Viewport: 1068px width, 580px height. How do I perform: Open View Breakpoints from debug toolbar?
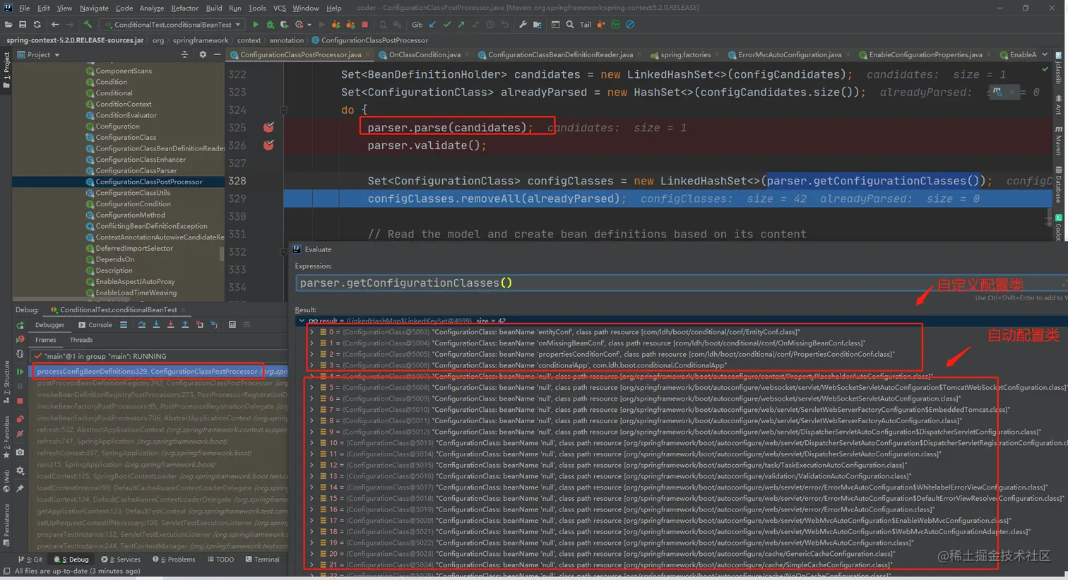coord(21,418)
